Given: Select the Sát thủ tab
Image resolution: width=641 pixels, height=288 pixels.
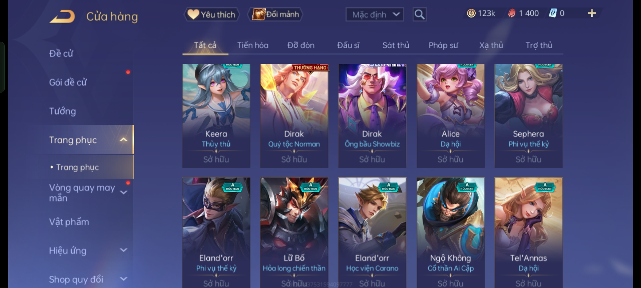Looking at the screenshot, I should tap(396, 45).
